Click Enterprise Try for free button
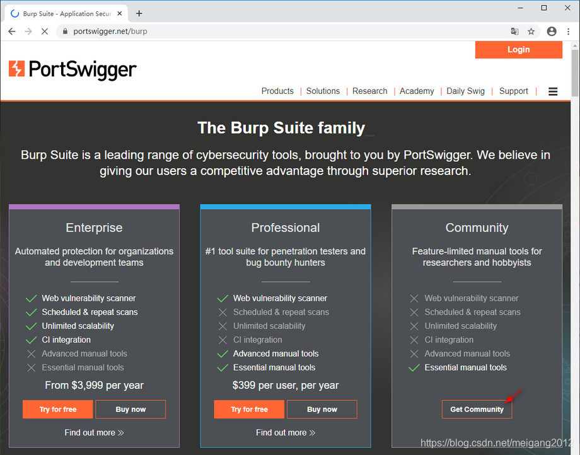This screenshot has height=455, width=580. coord(58,409)
